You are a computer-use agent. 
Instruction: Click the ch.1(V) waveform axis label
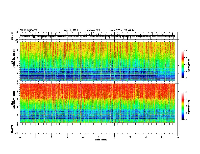tap(12, 36)
